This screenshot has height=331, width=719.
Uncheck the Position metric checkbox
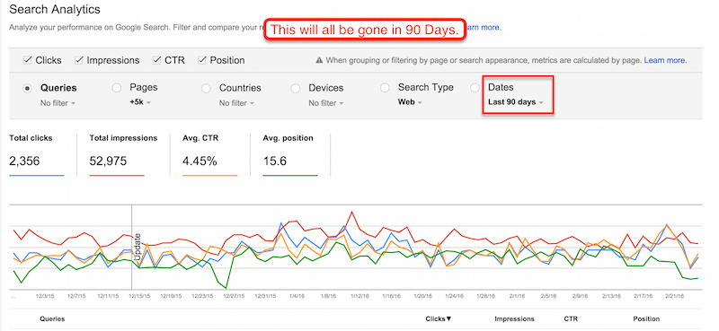(201, 60)
